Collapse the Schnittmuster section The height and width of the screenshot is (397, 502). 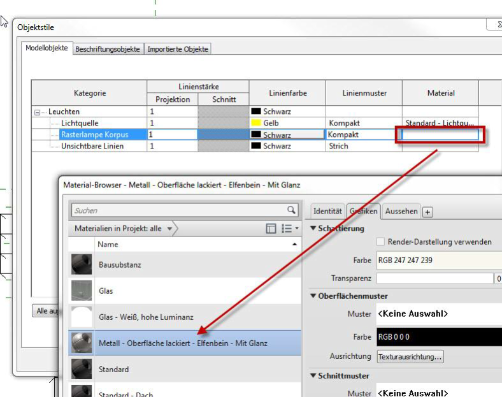[x=313, y=376]
